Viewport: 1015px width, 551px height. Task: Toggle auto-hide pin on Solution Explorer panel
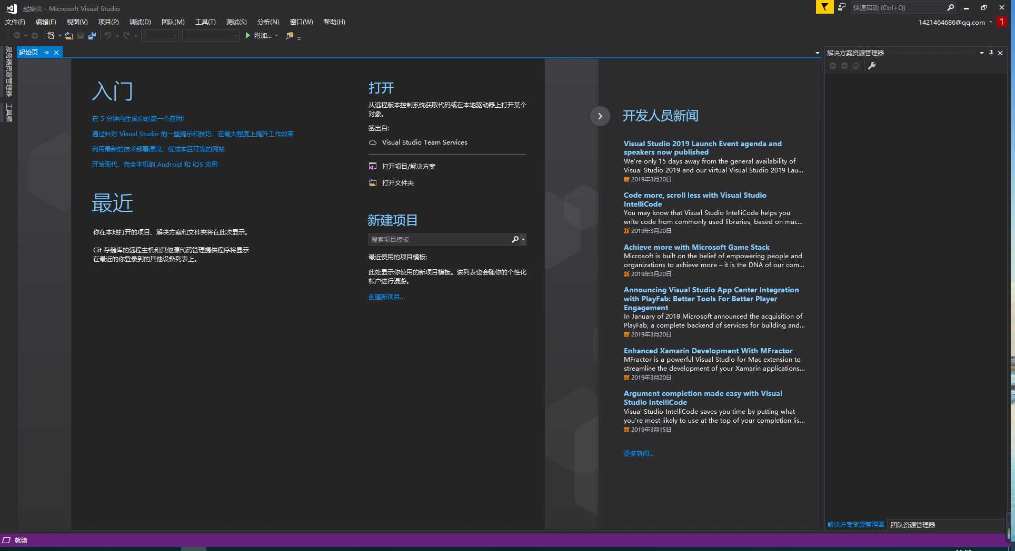click(x=991, y=53)
